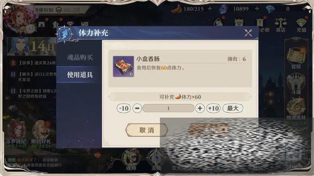Viewport: 314px width, 176px height.
Task: Add soul crystals via plus next to 10899
Action: click(257, 9)
